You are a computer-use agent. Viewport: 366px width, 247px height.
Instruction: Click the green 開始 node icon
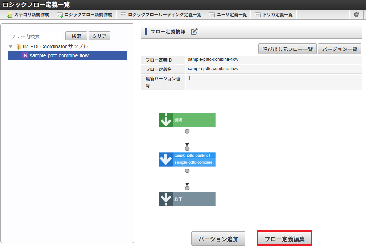166,120
